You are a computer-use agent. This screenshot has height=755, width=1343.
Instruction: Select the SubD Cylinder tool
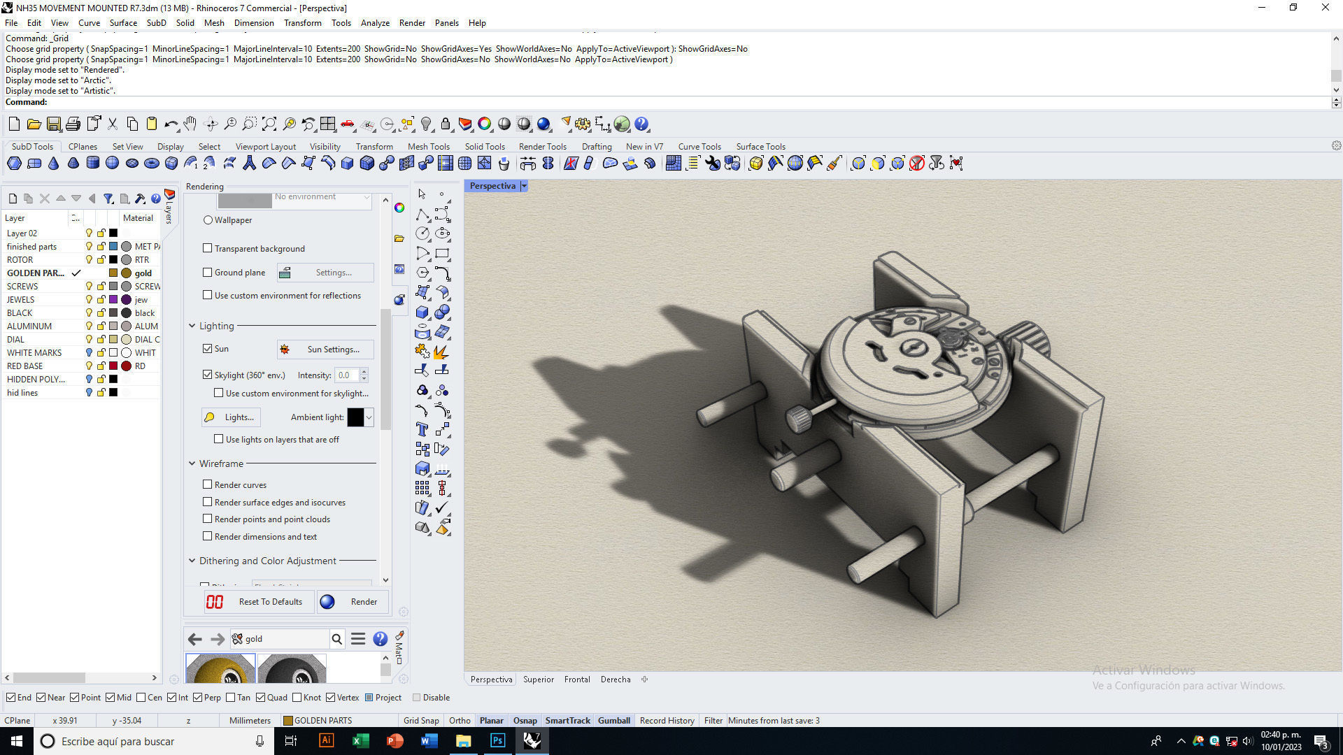point(92,164)
